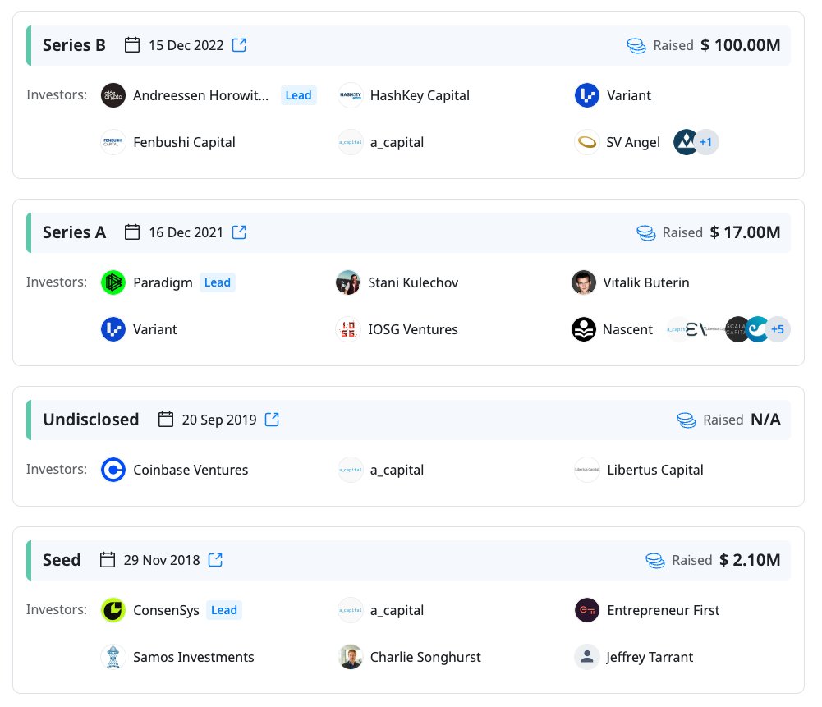Click the Variant logo in Series B
822x707 pixels.
pyautogui.click(x=587, y=95)
